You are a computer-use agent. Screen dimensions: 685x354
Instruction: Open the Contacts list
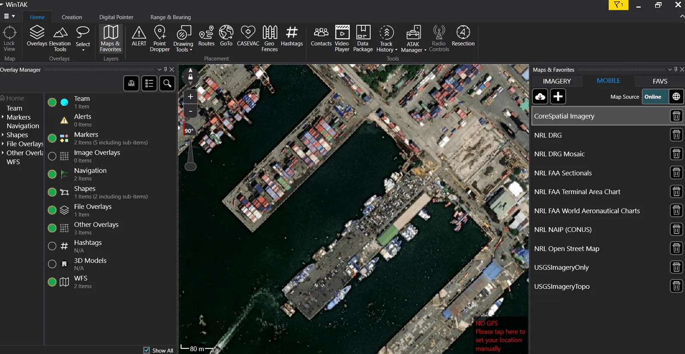coord(321,36)
